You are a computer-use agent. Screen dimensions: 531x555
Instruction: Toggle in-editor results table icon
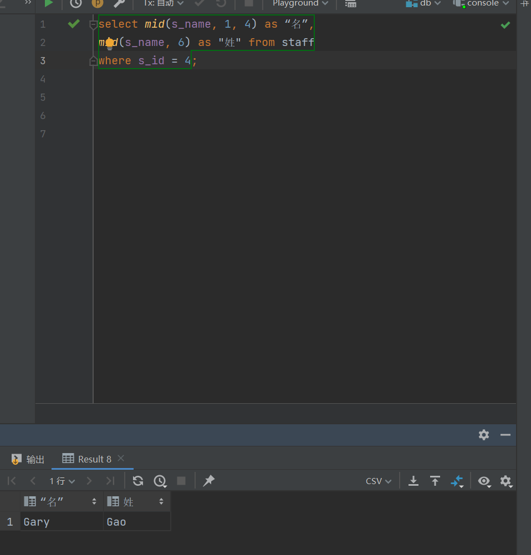point(351,3)
